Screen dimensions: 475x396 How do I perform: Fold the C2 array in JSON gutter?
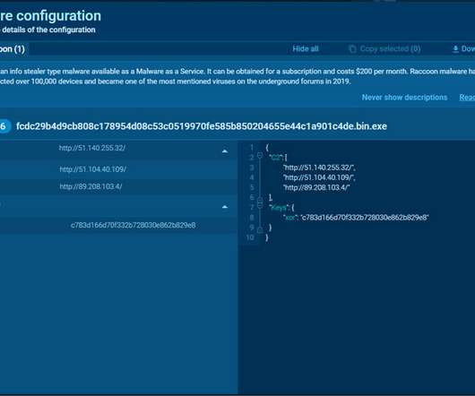point(260,156)
